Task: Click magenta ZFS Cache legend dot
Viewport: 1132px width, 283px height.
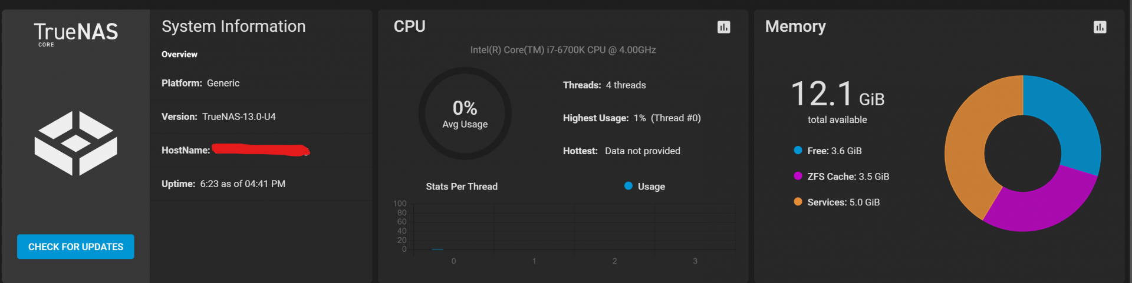Action: pyautogui.click(x=798, y=176)
